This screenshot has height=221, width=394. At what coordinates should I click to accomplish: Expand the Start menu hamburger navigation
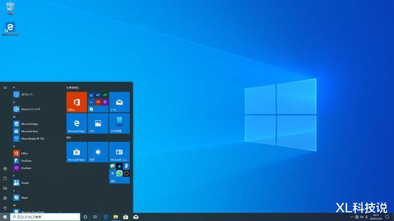(5, 88)
